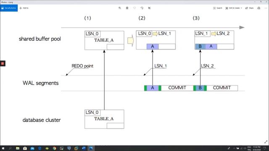Click the taskbar clock showing 11:32 PM
Image resolution: width=269 pixels, height=151 pixels.
point(257,148)
